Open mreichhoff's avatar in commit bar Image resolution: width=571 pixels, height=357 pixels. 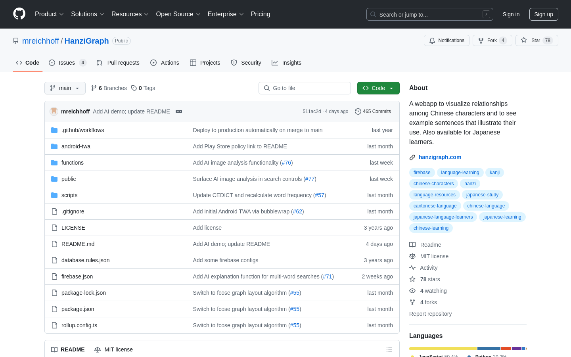point(54,111)
